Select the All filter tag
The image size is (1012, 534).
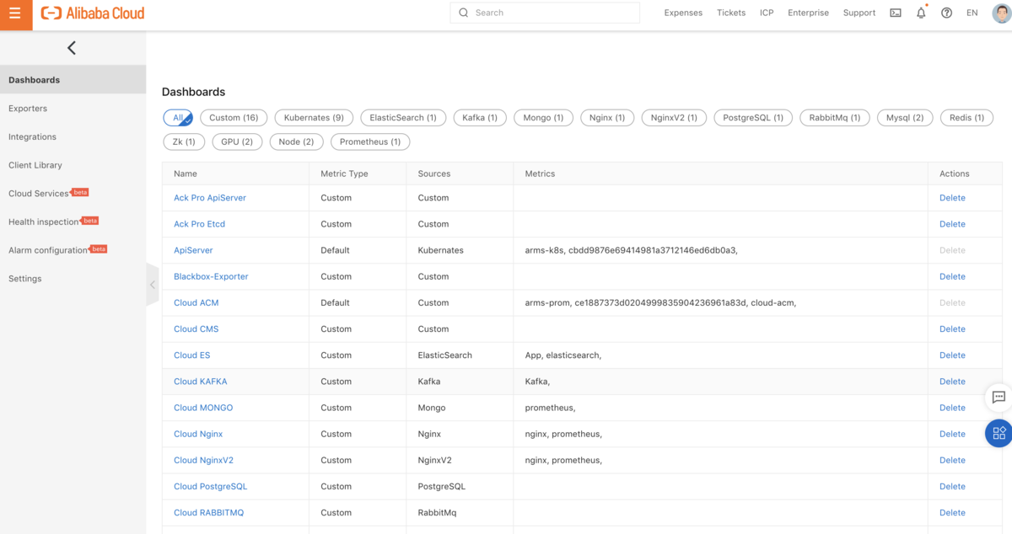tap(178, 118)
